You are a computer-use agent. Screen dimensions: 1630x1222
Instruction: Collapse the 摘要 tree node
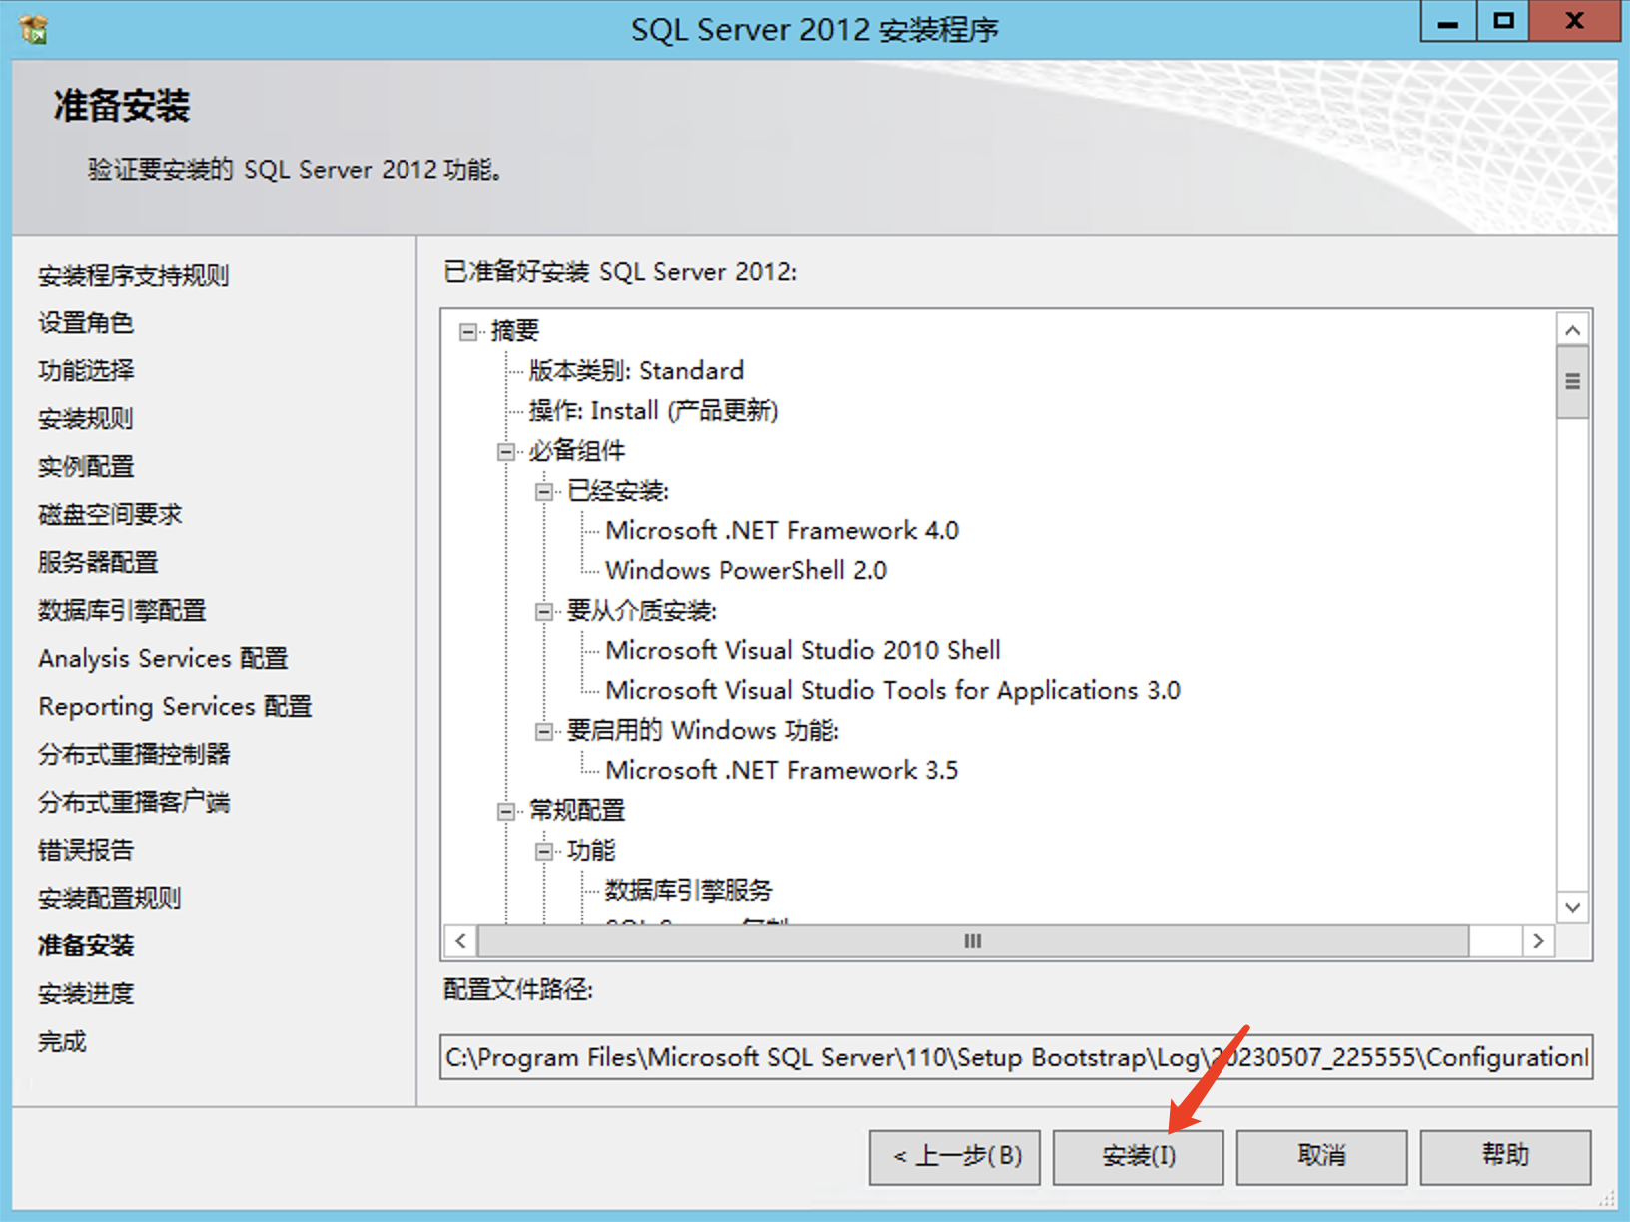(467, 331)
